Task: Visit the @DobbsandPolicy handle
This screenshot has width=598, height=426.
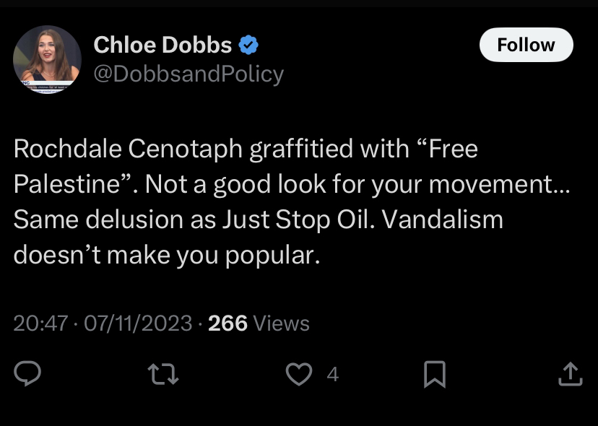Action: point(188,74)
